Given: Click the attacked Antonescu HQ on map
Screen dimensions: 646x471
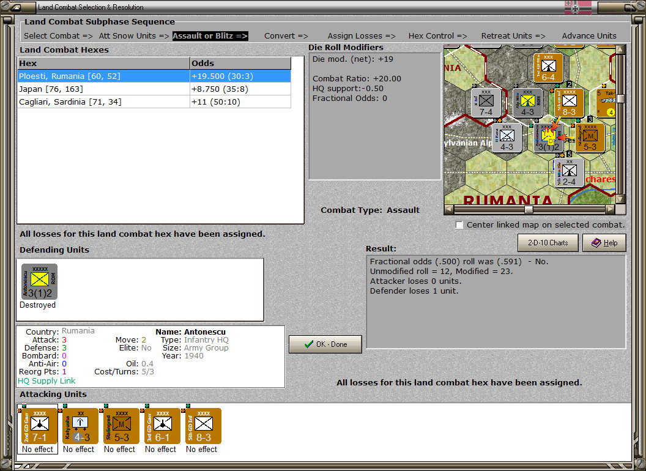Looking at the screenshot, I should pos(548,138).
